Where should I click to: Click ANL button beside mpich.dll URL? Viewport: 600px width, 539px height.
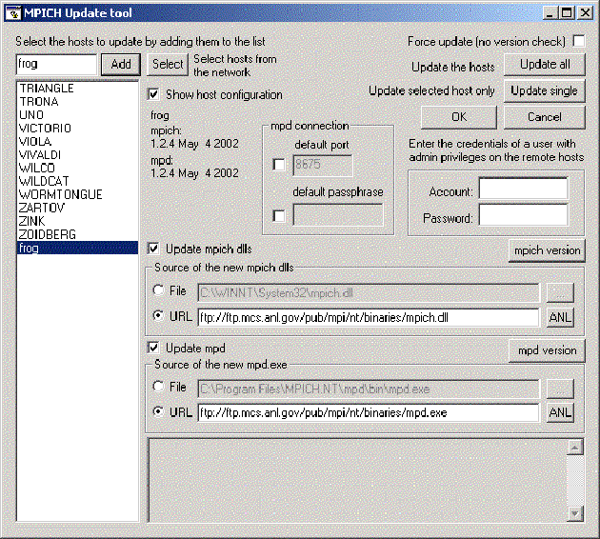click(x=560, y=317)
